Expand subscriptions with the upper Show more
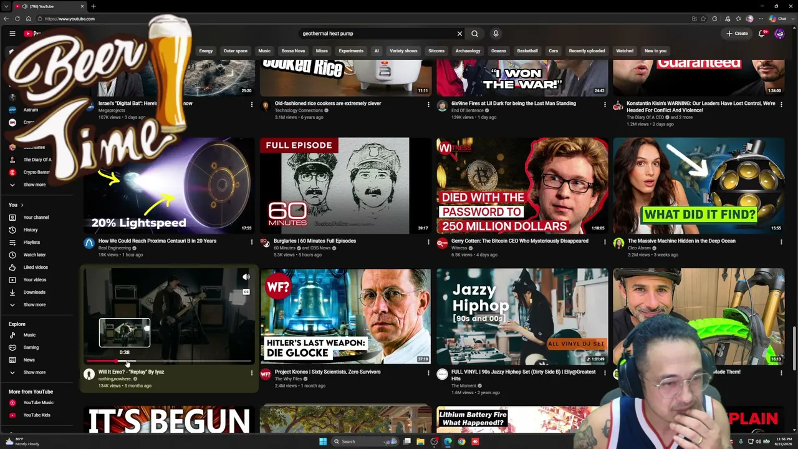798x449 pixels. click(x=35, y=185)
